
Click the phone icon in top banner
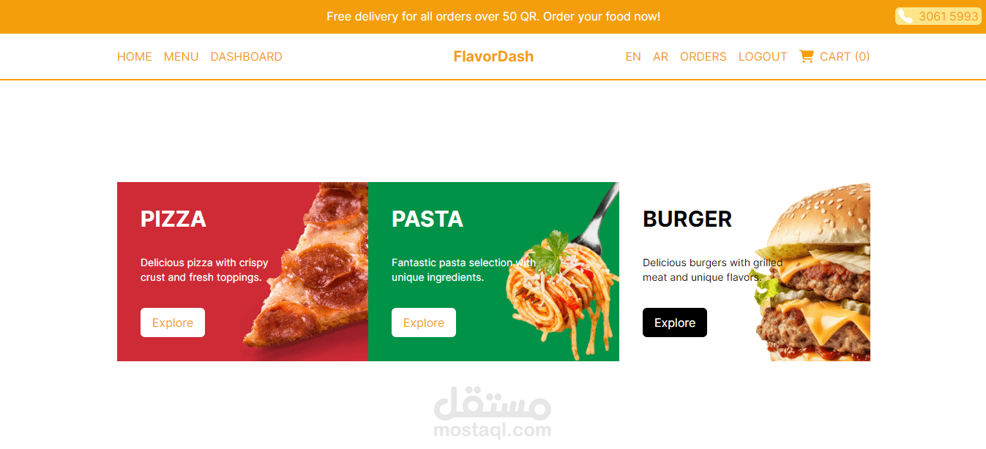tap(905, 16)
